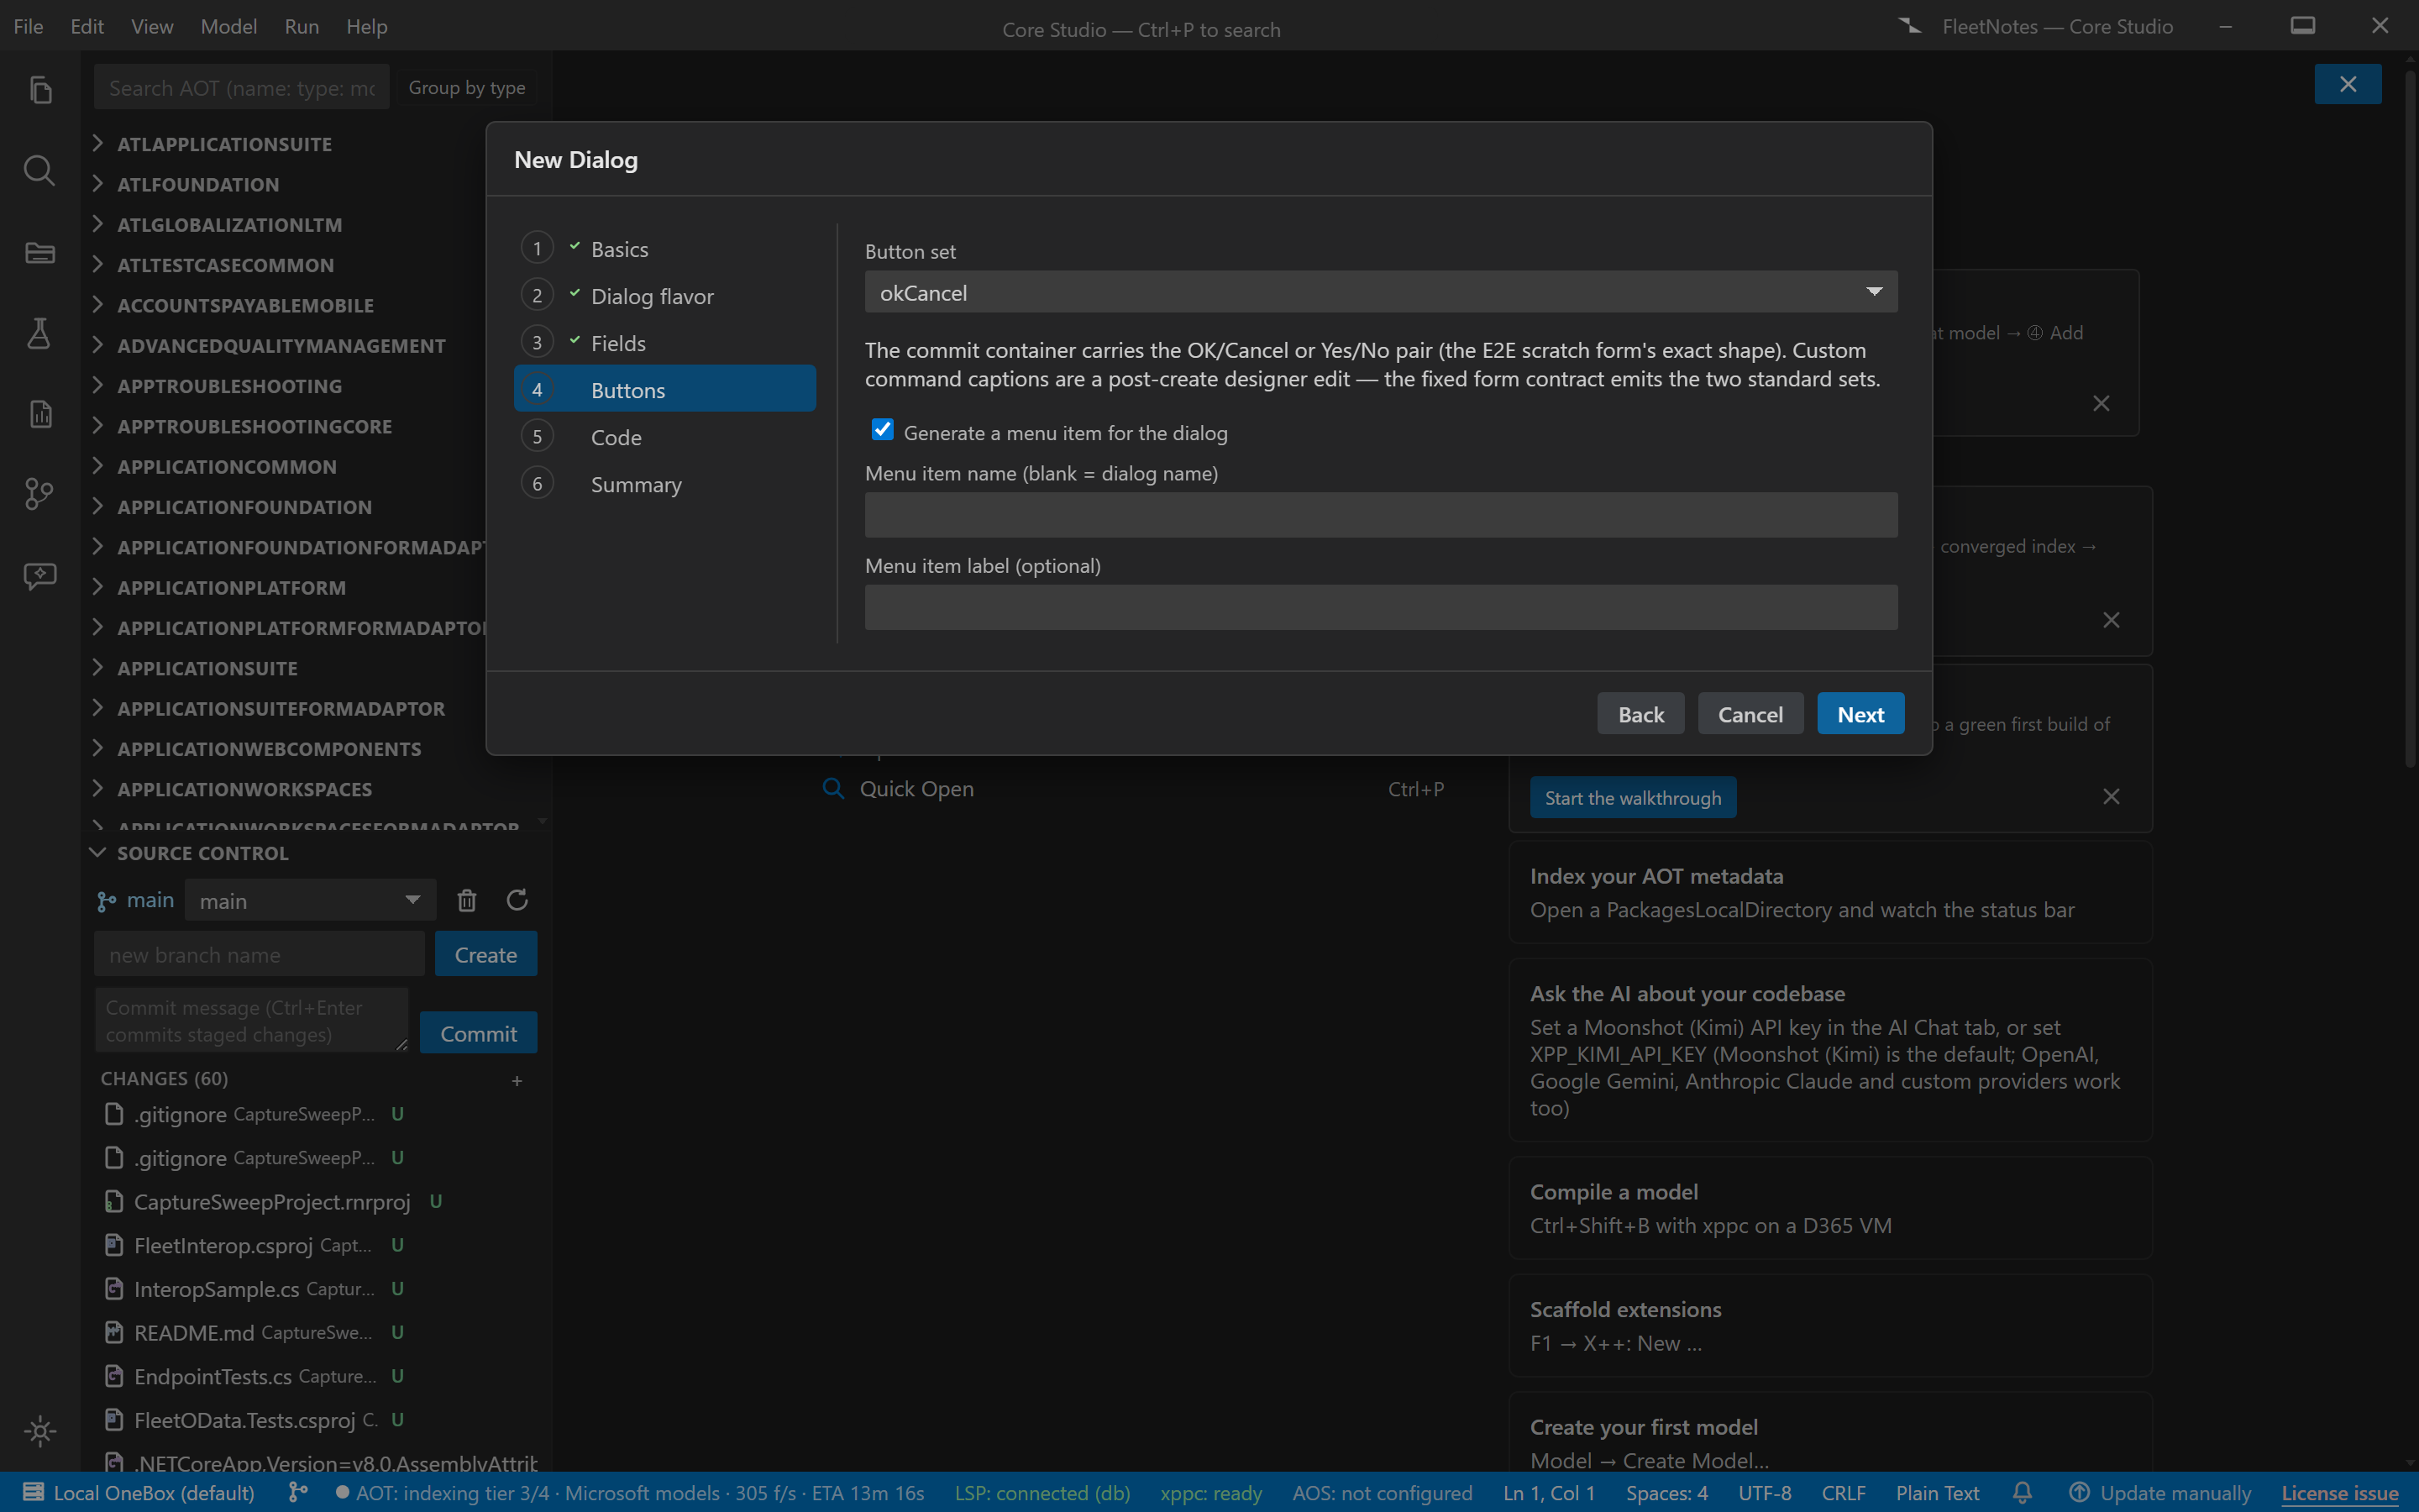
Task: Click Start the walkthrough button
Action: [x=1634, y=798]
